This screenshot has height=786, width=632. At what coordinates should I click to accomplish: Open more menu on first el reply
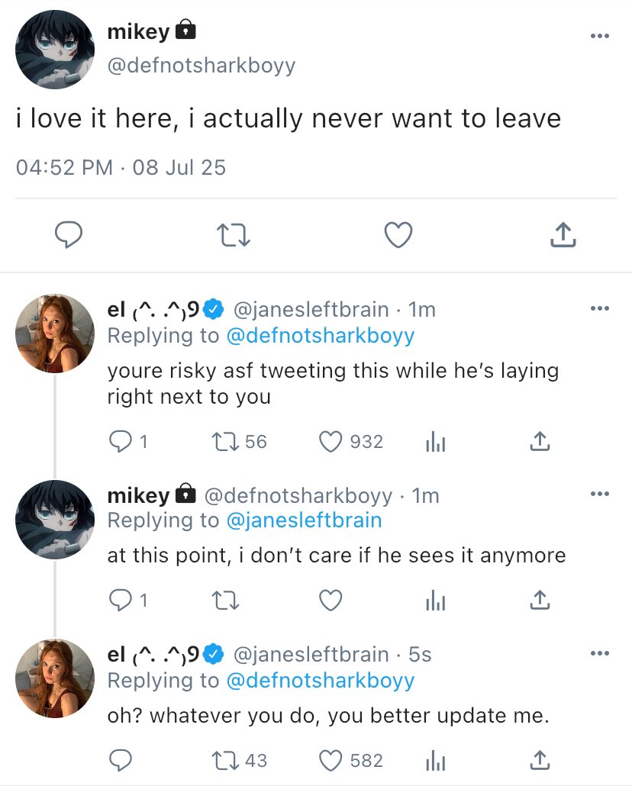(600, 309)
